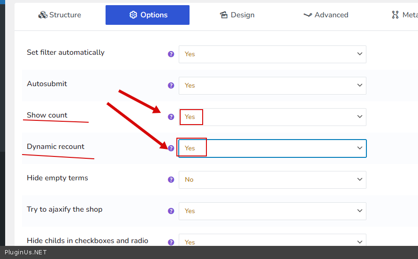Open the Meta tab at right edge

coord(404,15)
